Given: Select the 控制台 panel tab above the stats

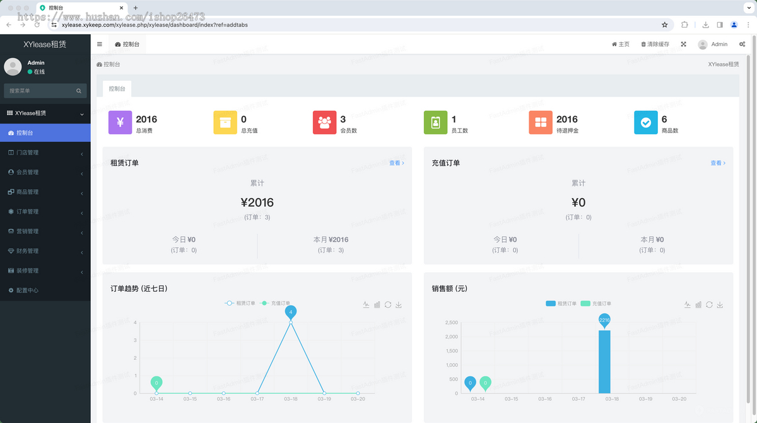Looking at the screenshot, I should click(x=117, y=89).
